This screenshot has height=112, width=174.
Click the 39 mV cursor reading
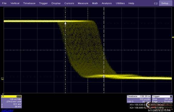pyautogui.click(x=18, y=107)
